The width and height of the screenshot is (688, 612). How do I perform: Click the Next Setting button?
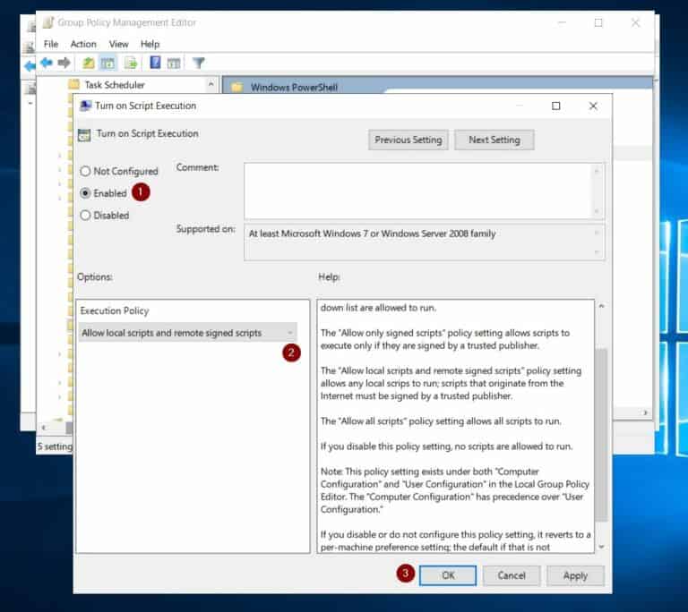(494, 140)
